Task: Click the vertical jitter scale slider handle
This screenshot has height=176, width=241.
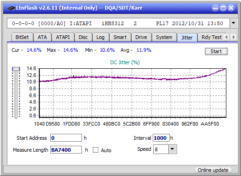Action: [16, 69]
